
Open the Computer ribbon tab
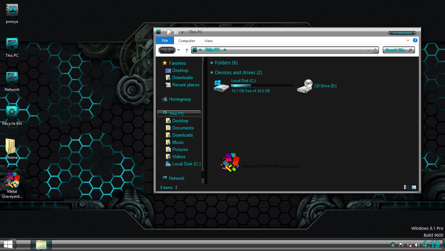tap(187, 41)
